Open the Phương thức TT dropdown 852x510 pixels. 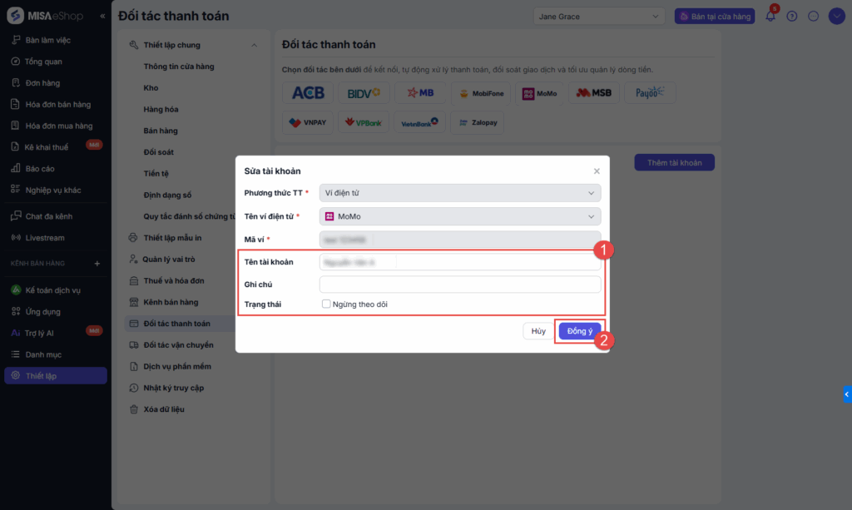click(x=460, y=193)
